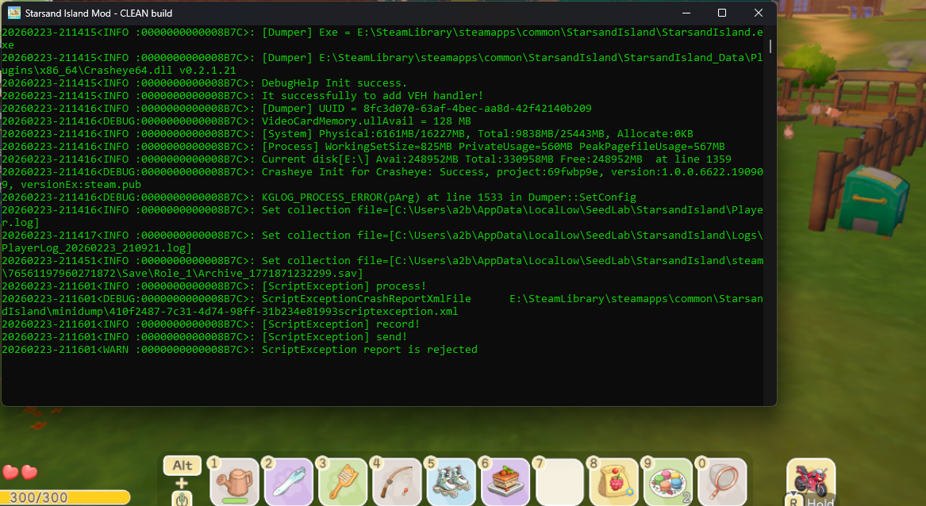Click the 'Current disk[E:\]' log line
This screenshot has height=506, width=926.
366,159
